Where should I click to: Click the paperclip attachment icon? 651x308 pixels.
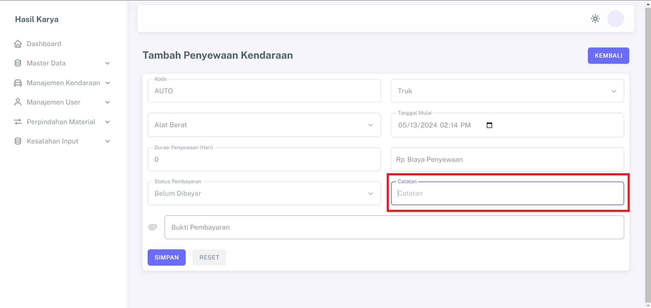pos(153,227)
